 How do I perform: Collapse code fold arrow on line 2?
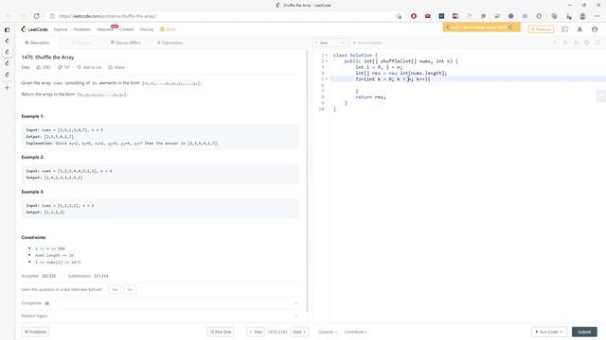327,61
